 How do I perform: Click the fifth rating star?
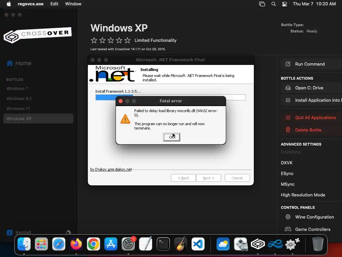(x=127, y=40)
